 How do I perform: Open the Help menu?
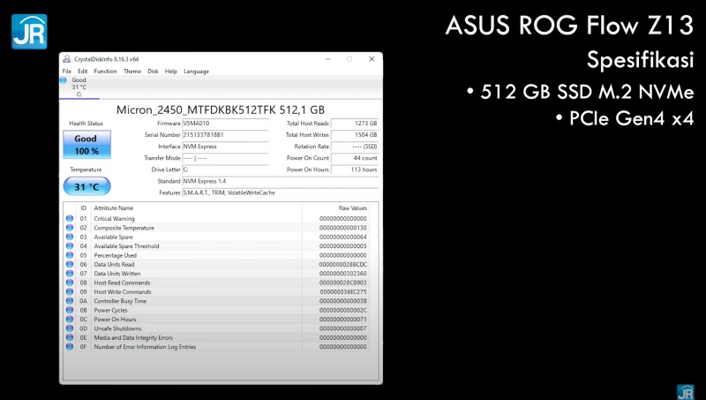click(170, 72)
